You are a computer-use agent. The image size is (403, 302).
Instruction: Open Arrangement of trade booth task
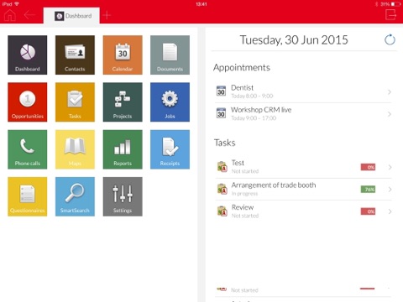click(303, 190)
